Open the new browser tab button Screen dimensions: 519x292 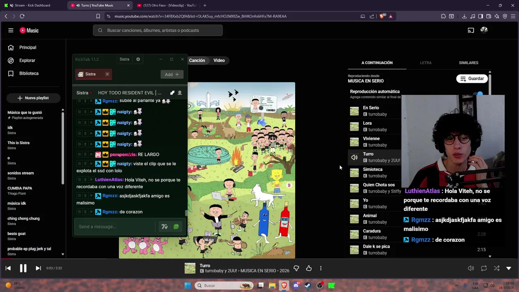pyautogui.click(x=205, y=5)
